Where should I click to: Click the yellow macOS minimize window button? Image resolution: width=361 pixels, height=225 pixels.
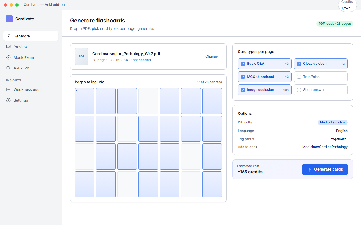pos(11,5)
